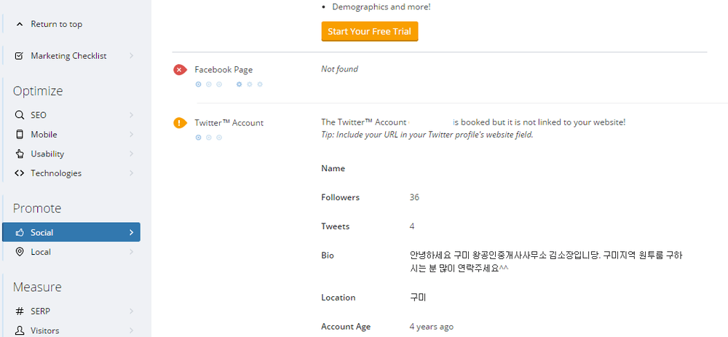Click the red error icon beside Facebook Page
Viewport: 728px width, 337px height.
click(180, 70)
